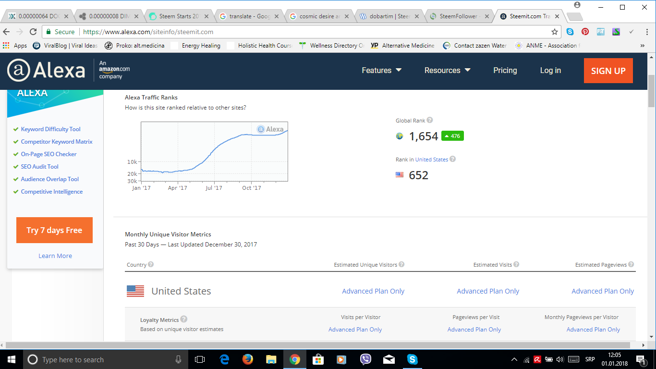
Task: Click the Skype extension icon in Chrome toolbar
Action: tap(570, 32)
